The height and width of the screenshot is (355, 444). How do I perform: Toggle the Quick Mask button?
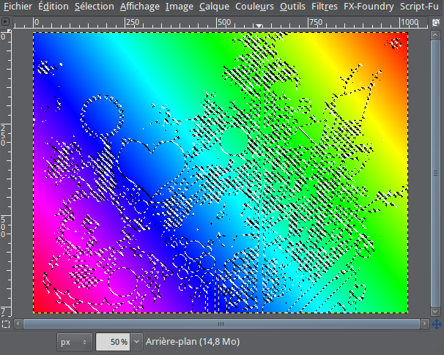click(6, 323)
